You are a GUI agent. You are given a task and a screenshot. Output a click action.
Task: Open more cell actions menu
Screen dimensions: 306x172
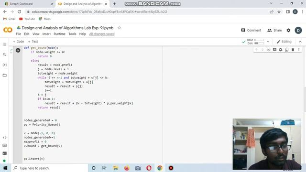(x=299, y=50)
